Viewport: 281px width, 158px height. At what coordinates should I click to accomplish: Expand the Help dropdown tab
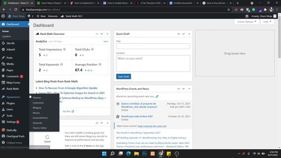pyautogui.click(x=267, y=22)
